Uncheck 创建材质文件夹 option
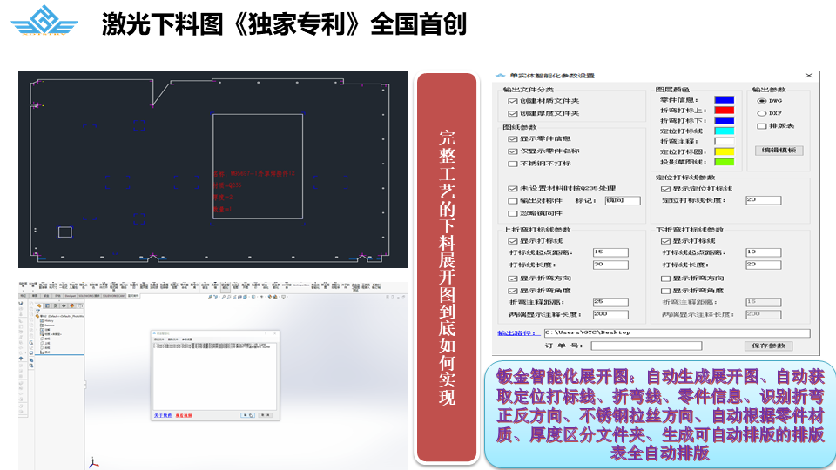Screen dimensions: 836x470 (x=512, y=101)
